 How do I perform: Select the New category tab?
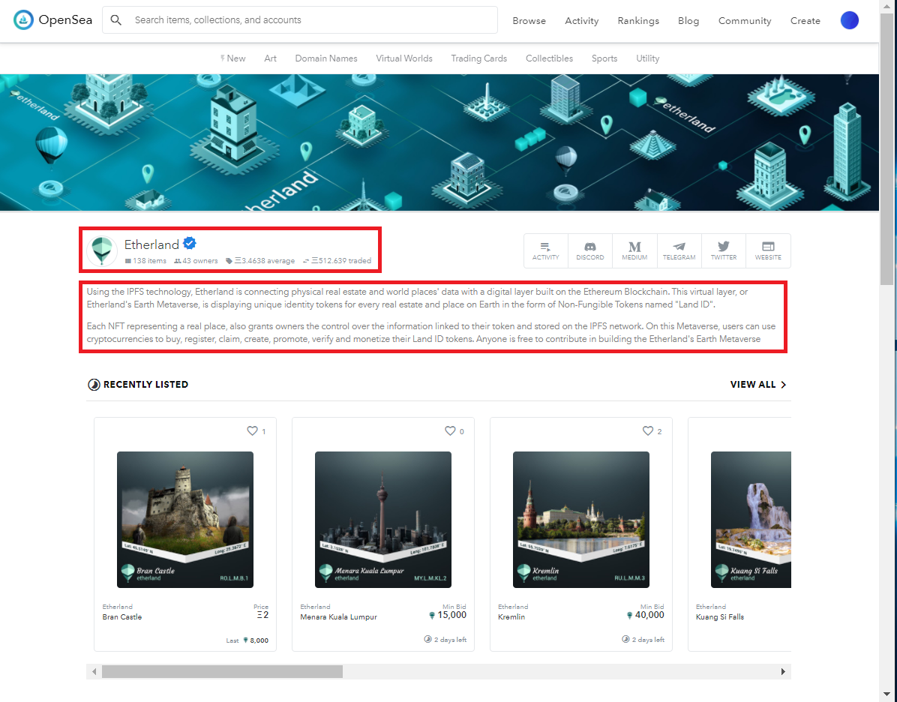[232, 58]
